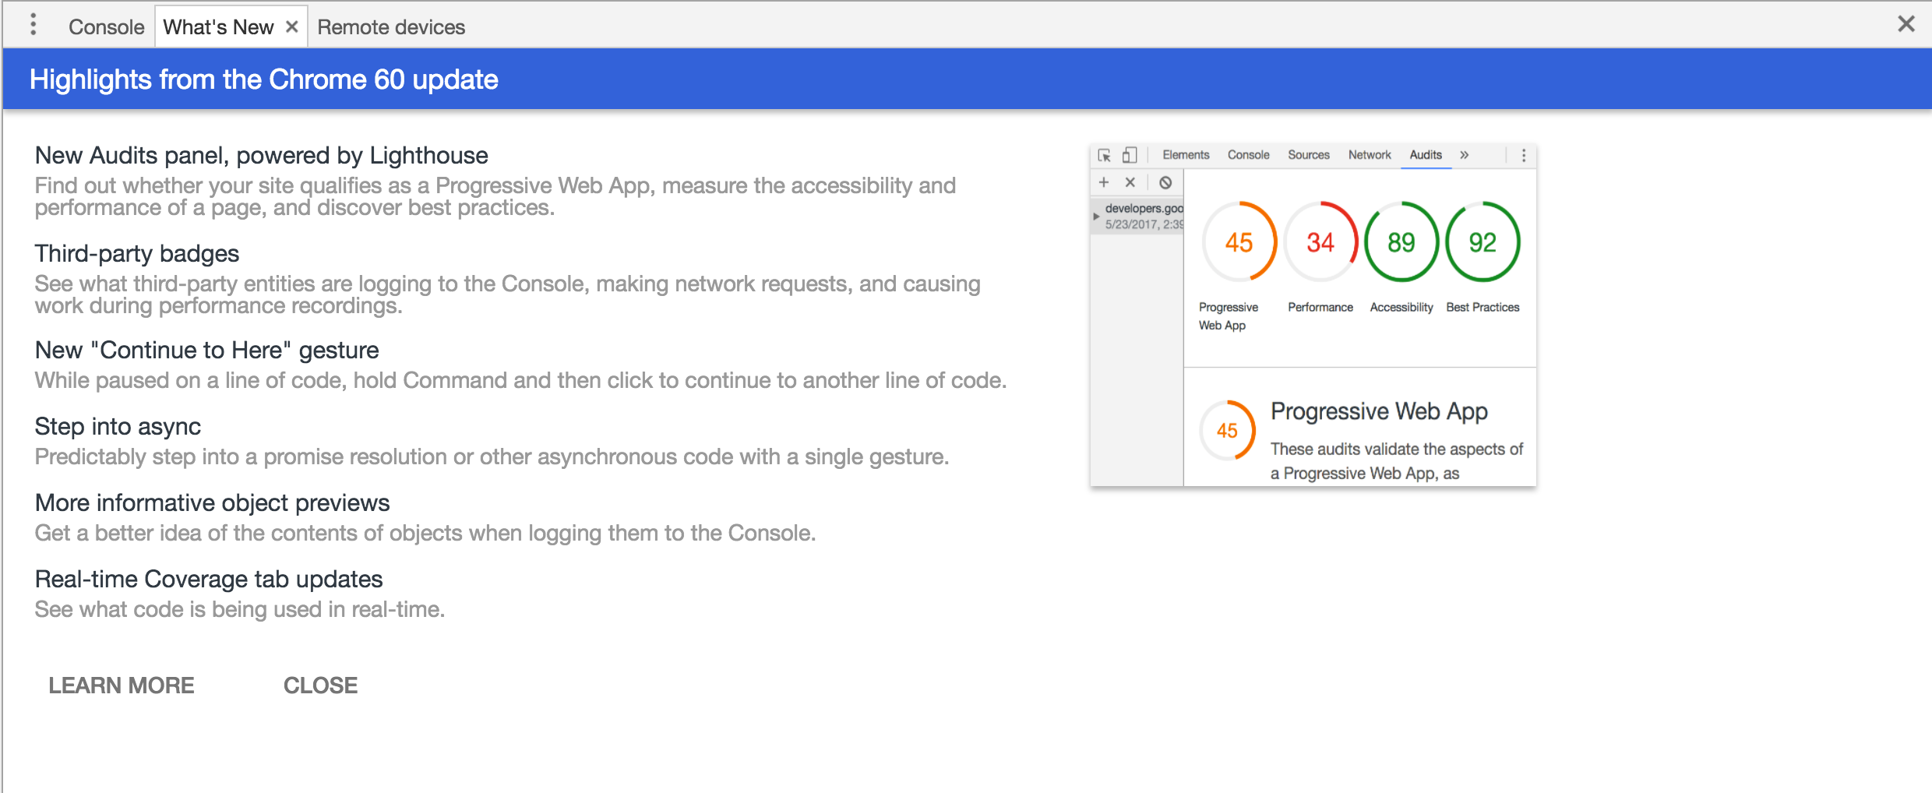Screen dimensions: 1932x793
Task: Open the drawer three-dot menu
Action: coord(33,26)
